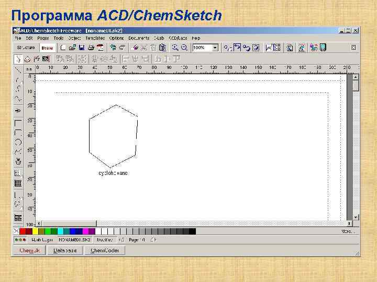
Task: Pick the yellow color swatch
Action: point(36,231)
